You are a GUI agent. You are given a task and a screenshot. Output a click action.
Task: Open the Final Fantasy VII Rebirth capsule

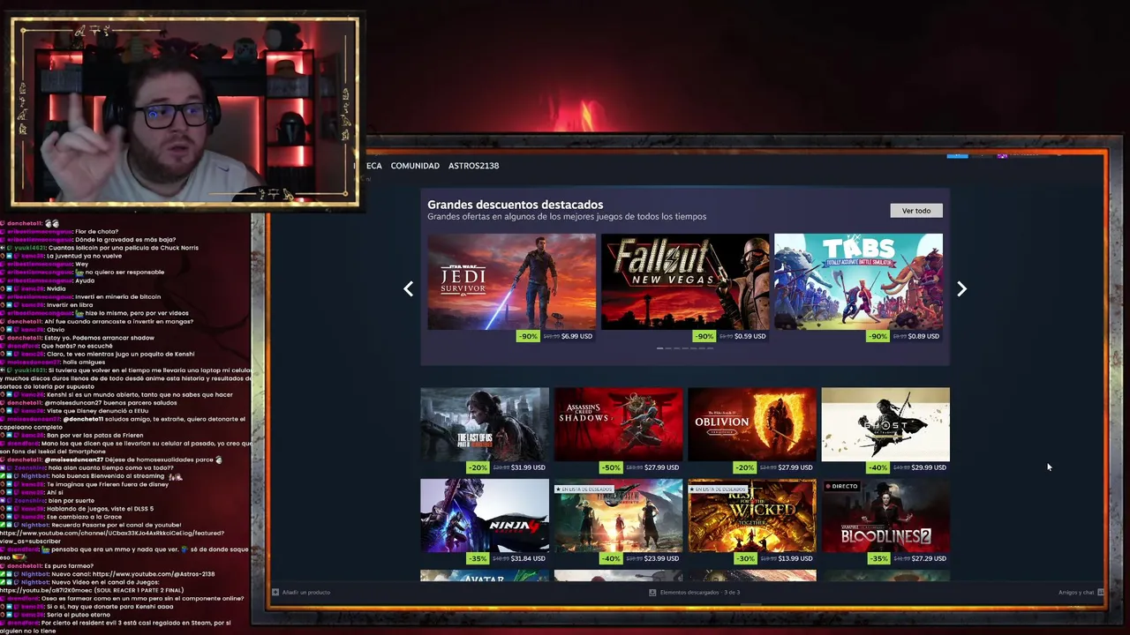tap(618, 516)
